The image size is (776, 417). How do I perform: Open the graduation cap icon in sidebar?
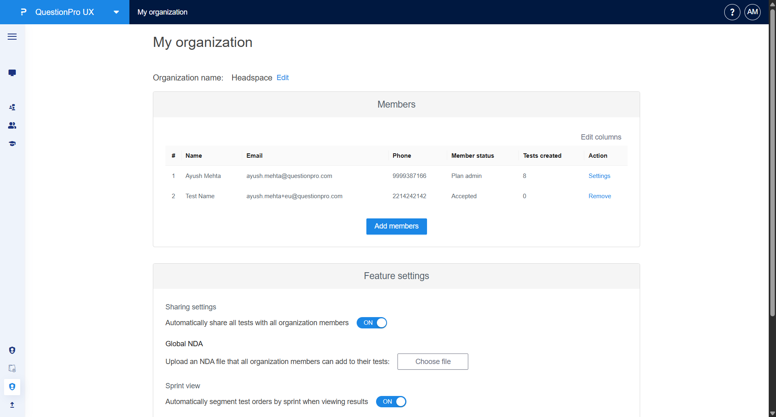[x=12, y=144]
